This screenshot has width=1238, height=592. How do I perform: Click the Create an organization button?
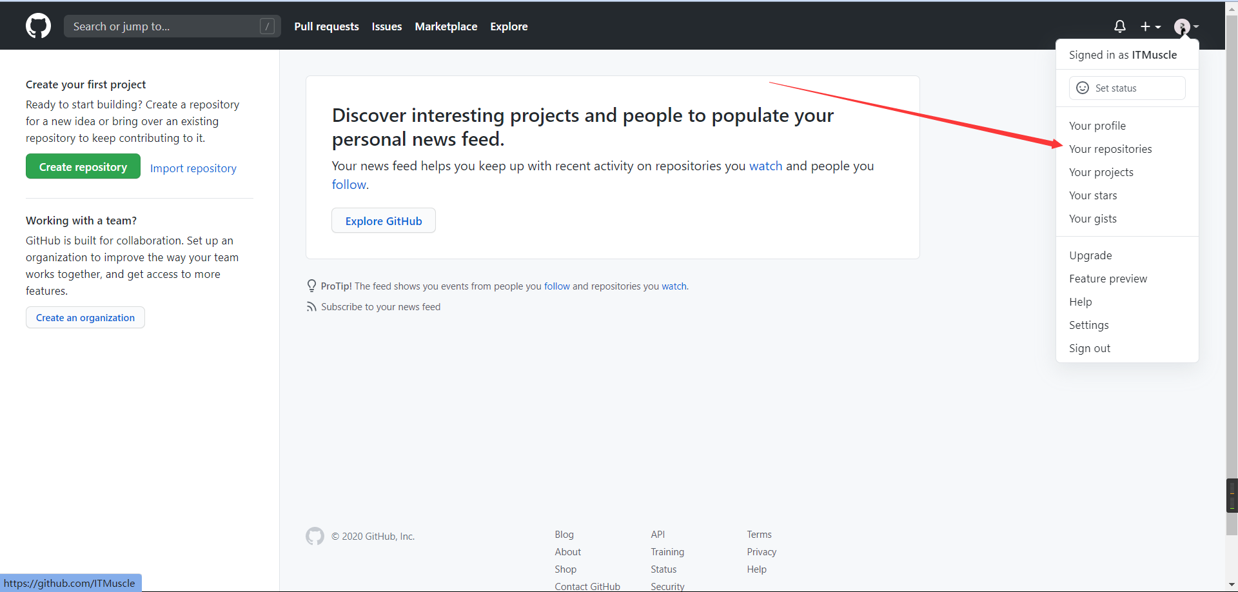85,317
